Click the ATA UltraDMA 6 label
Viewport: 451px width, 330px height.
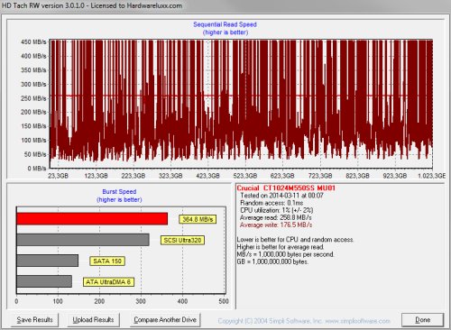coord(108,282)
